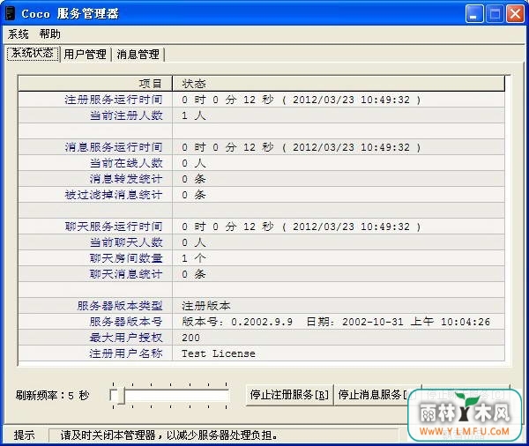529x446 pixels.
Task: Select the 聊天消息统计 row label
Action: pos(126,274)
